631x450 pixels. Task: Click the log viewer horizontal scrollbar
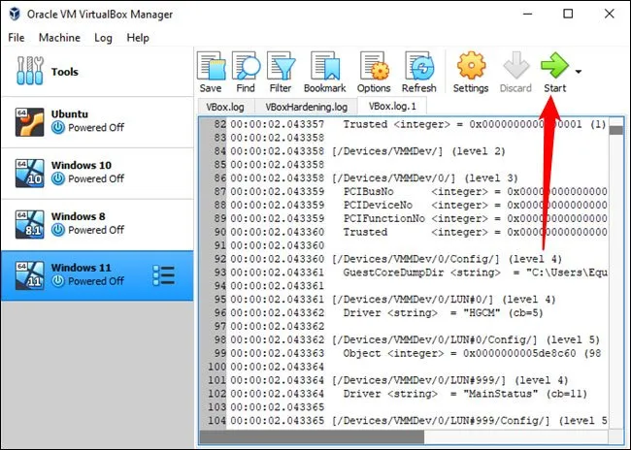pyautogui.click(x=388, y=438)
